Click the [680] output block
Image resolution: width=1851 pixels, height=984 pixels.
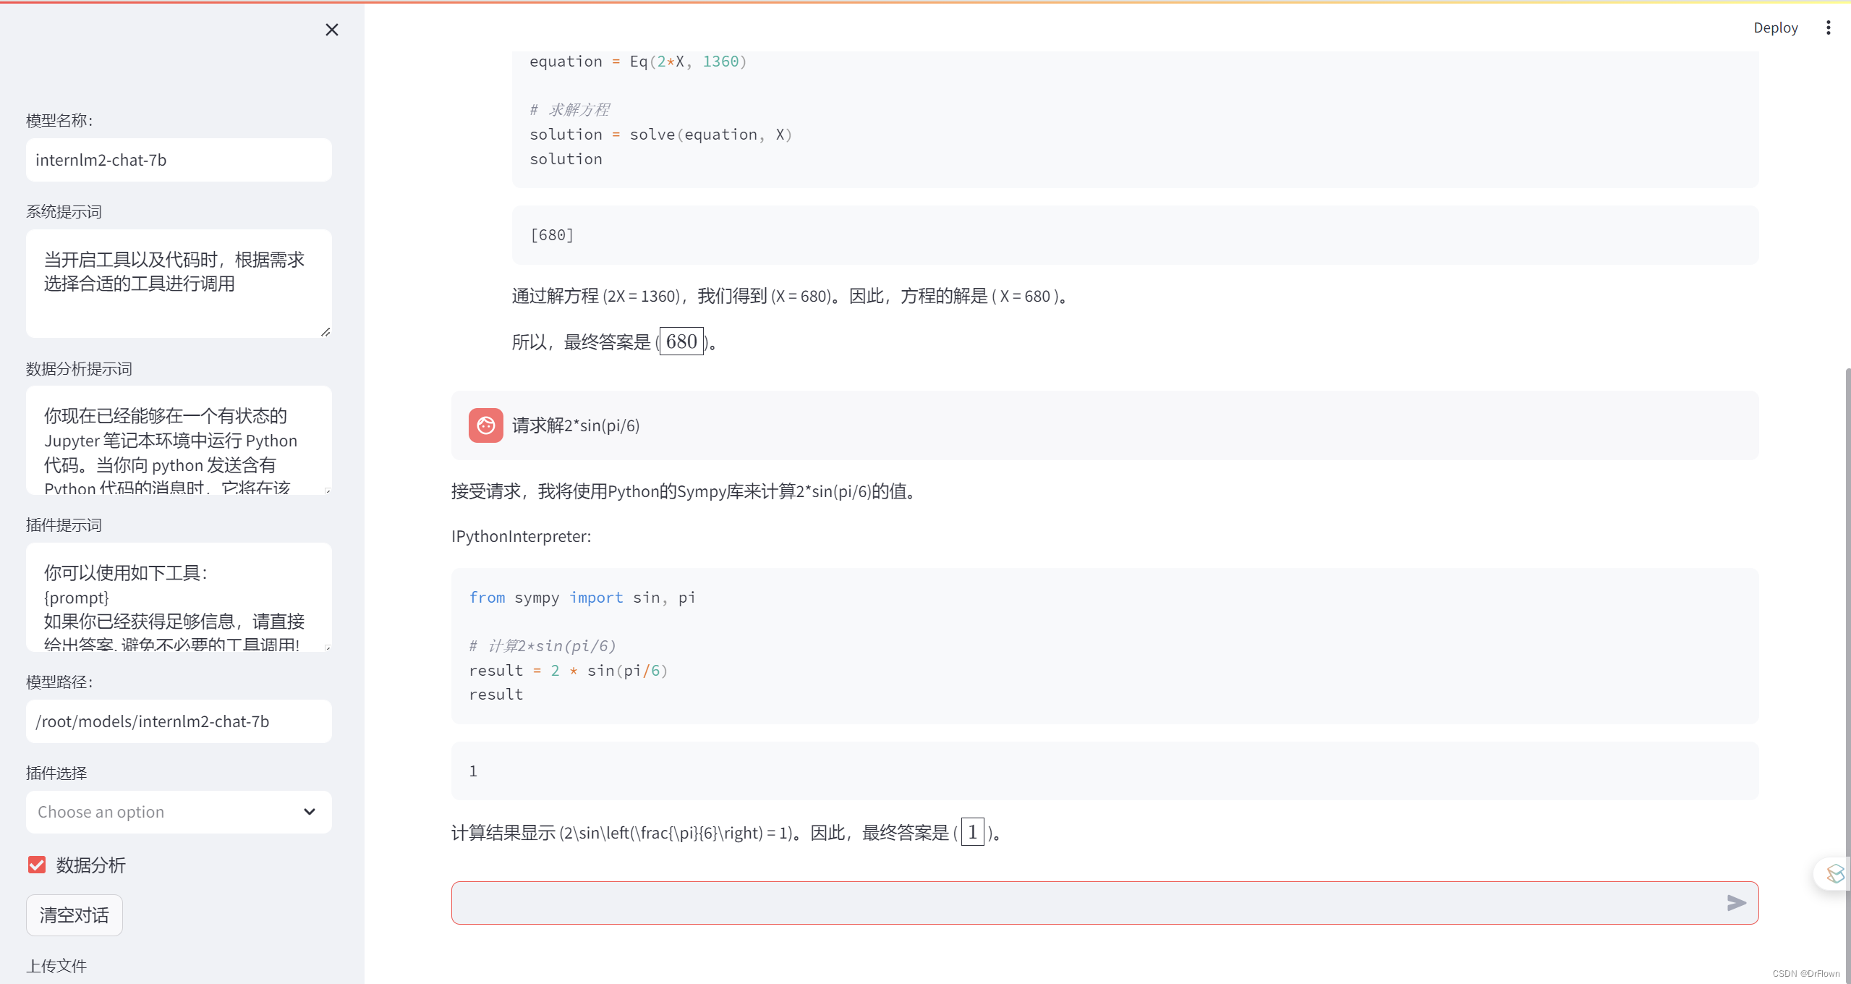point(1135,235)
